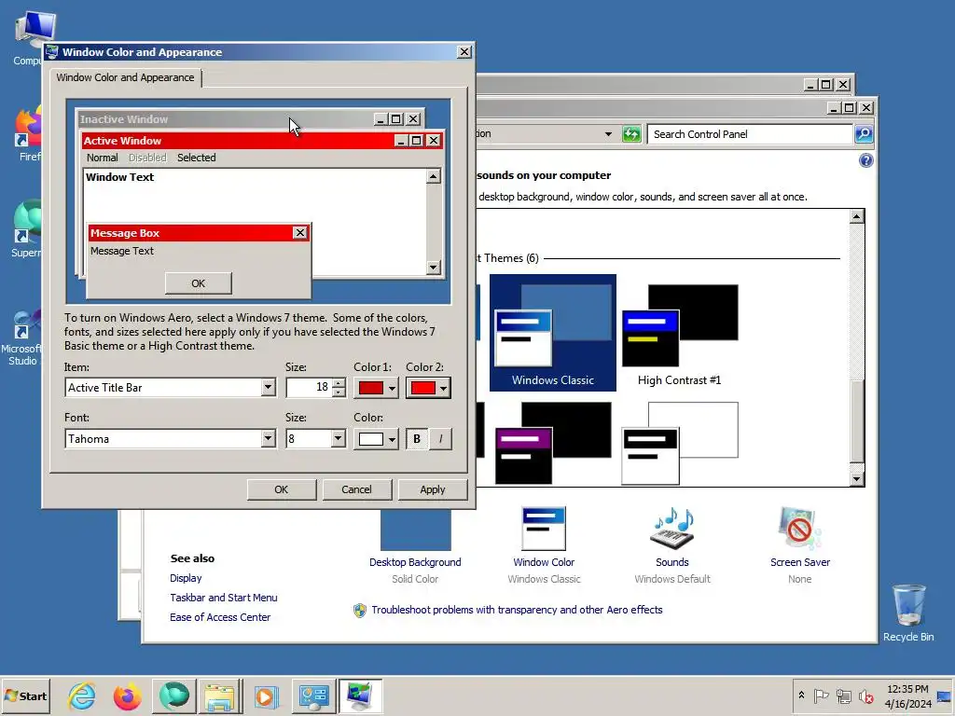This screenshot has height=716, width=955.
Task: Click the item Size field showing 18
Action: (x=310, y=387)
